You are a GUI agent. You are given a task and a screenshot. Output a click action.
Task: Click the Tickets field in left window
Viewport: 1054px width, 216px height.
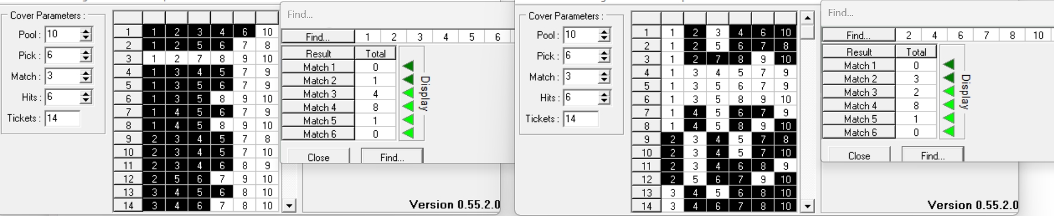point(62,118)
